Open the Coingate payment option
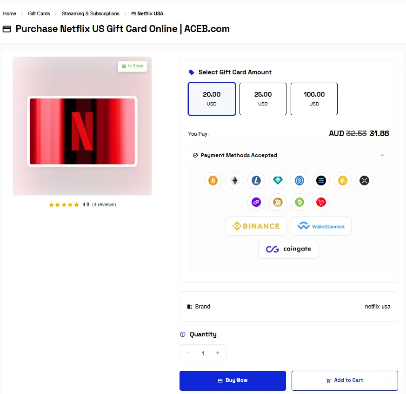 pos(288,249)
